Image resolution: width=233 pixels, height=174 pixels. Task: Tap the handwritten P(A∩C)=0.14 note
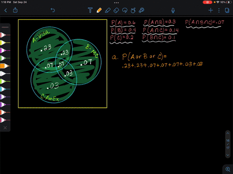coord(161,30)
